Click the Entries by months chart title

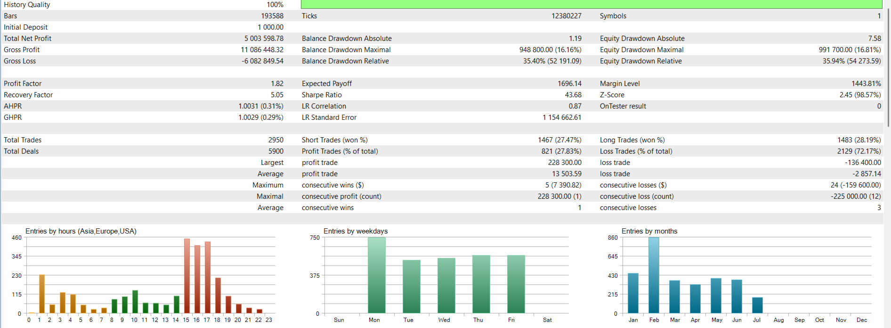649,231
